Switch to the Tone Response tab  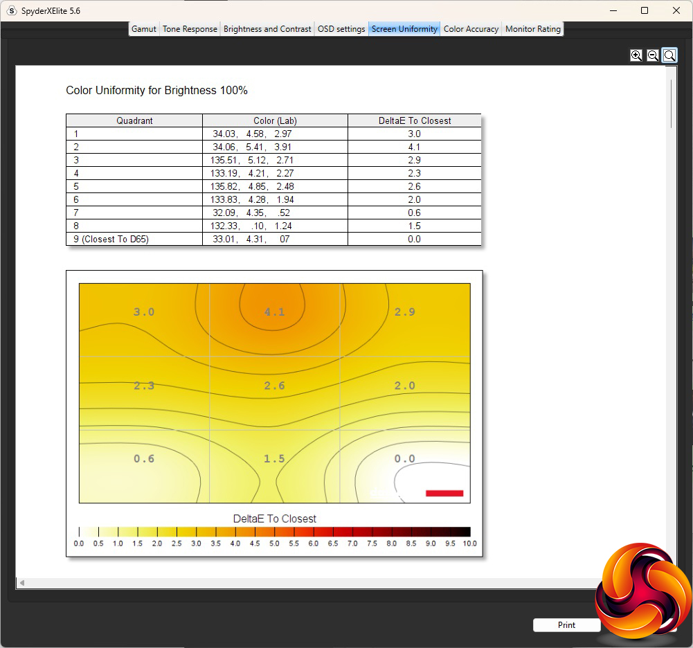(x=190, y=29)
